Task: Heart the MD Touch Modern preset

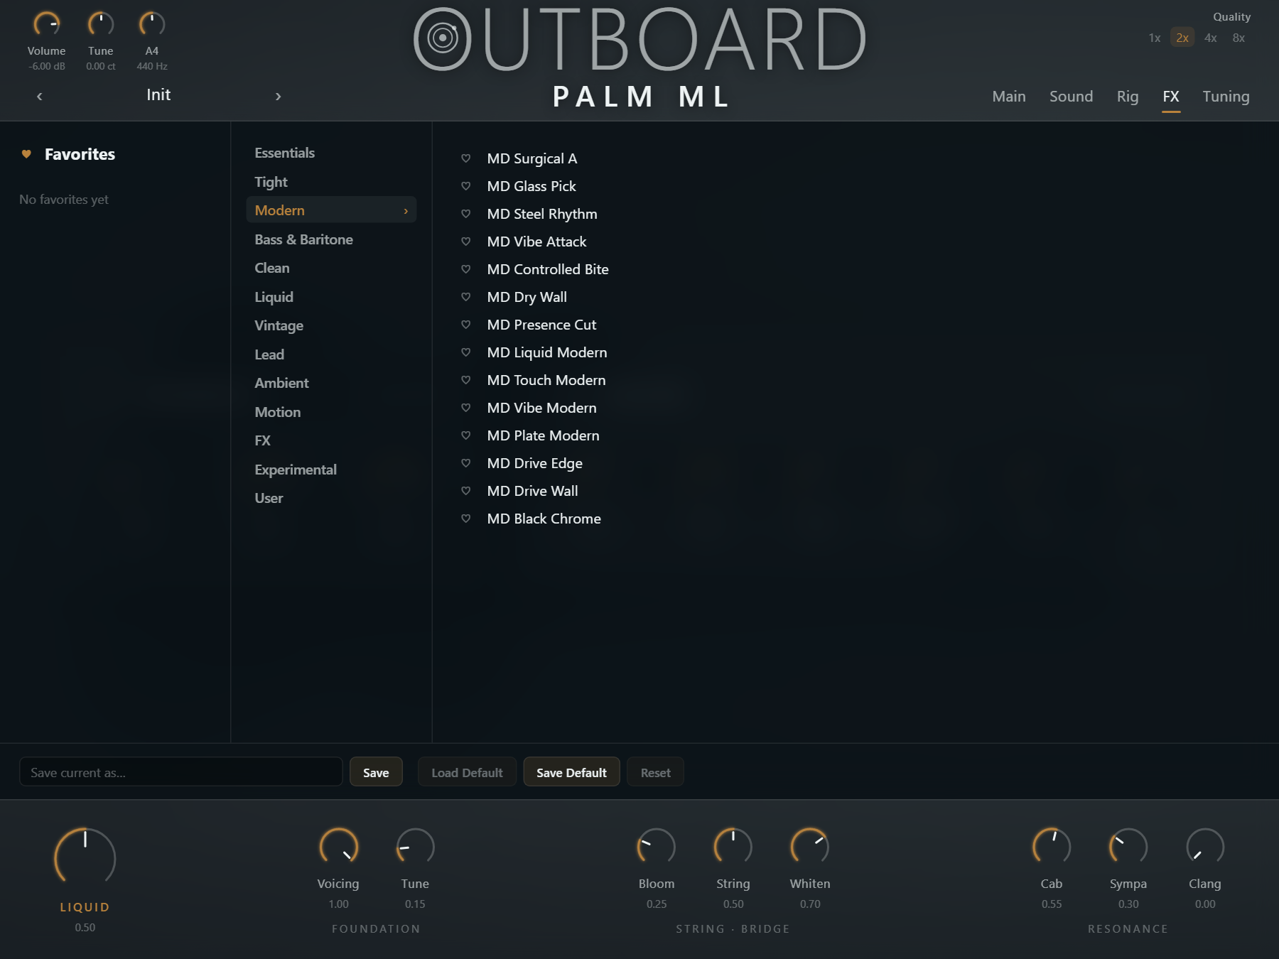Action: 466,380
